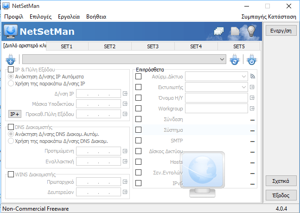Tick the Σύνδεση checkbox

138,119
